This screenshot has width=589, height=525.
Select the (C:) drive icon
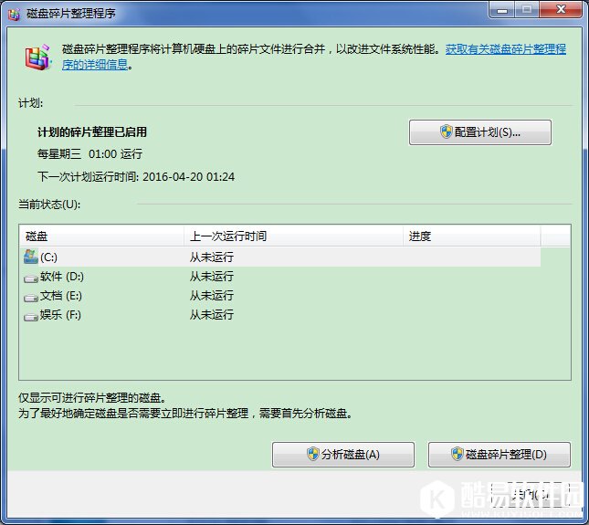[30, 257]
